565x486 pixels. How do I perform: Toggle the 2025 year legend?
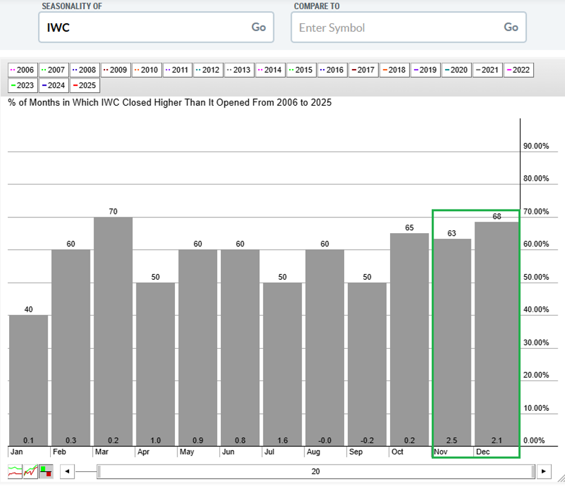pos(85,85)
